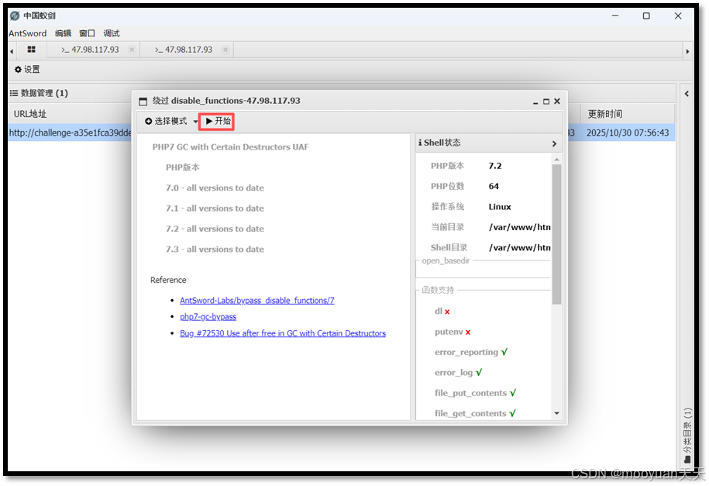Click the 开始 start button
Image resolution: width=709 pixels, height=486 pixels.
(217, 121)
